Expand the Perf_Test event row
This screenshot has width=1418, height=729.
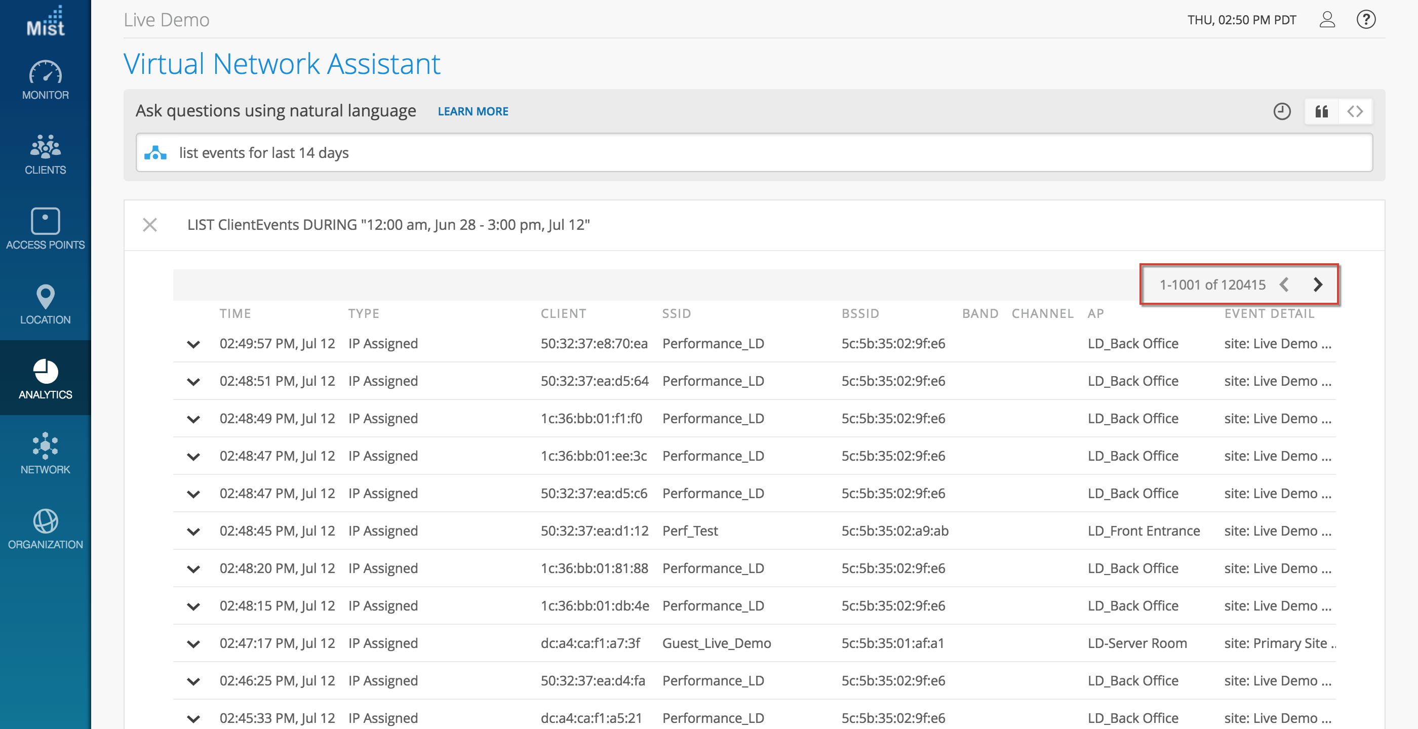[193, 532]
